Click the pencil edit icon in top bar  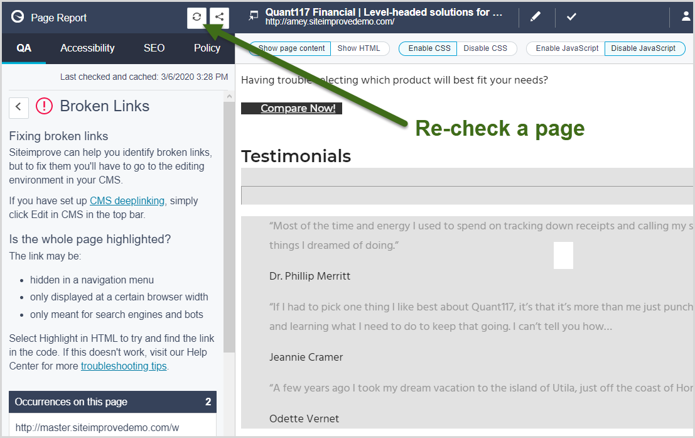[536, 17]
